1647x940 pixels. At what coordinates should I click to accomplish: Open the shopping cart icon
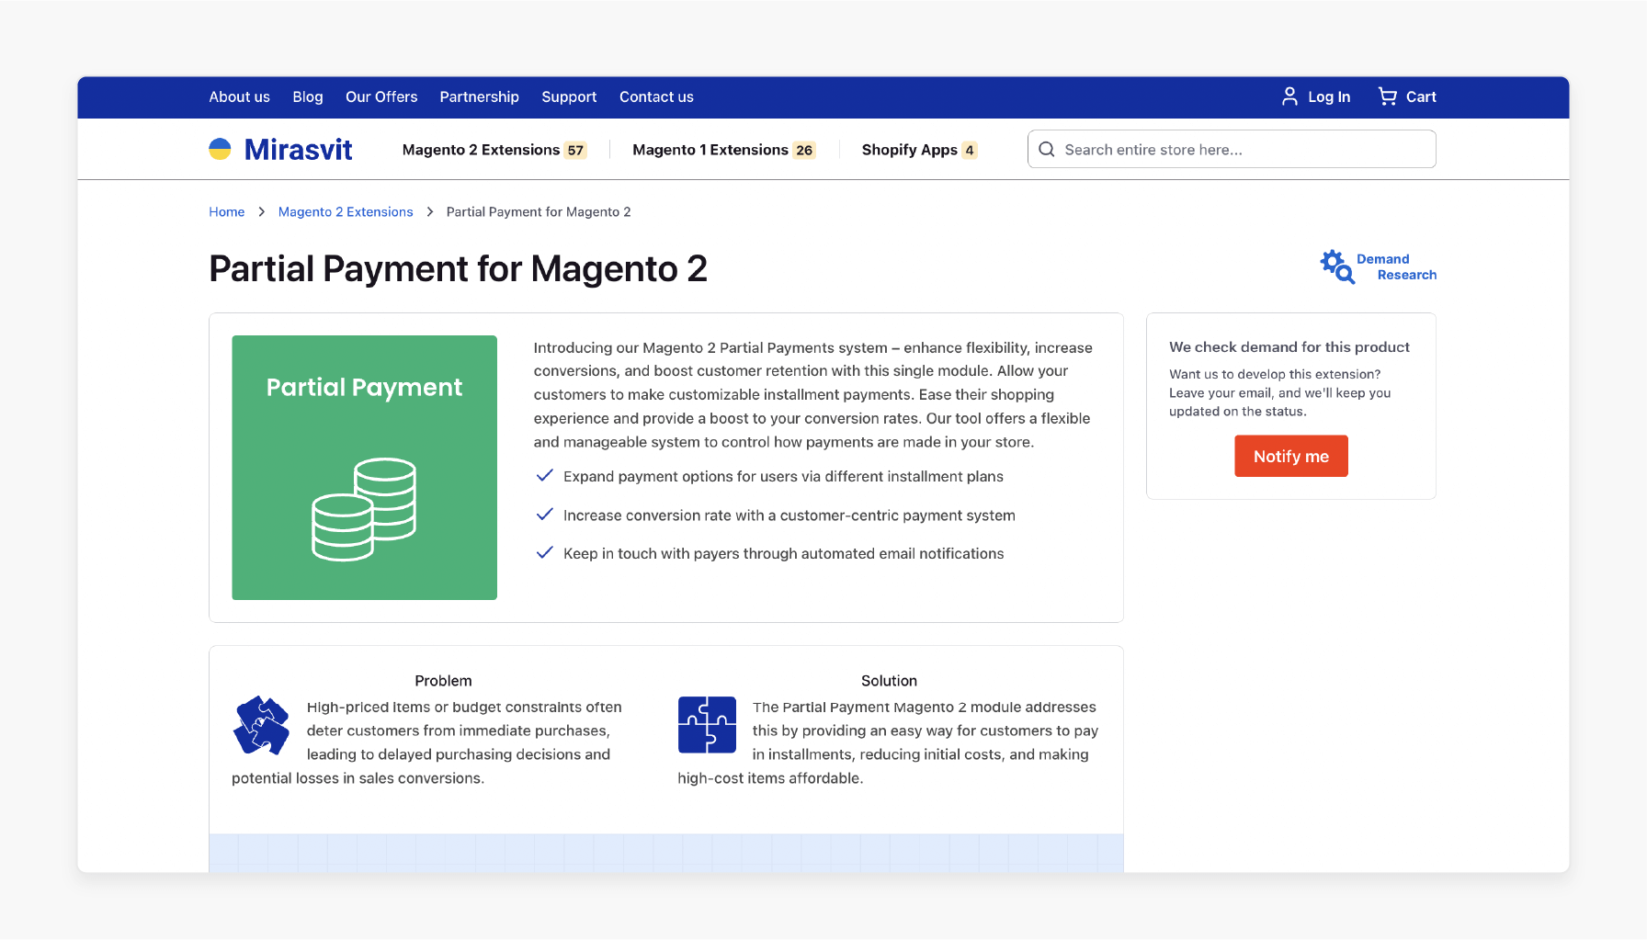pos(1387,96)
